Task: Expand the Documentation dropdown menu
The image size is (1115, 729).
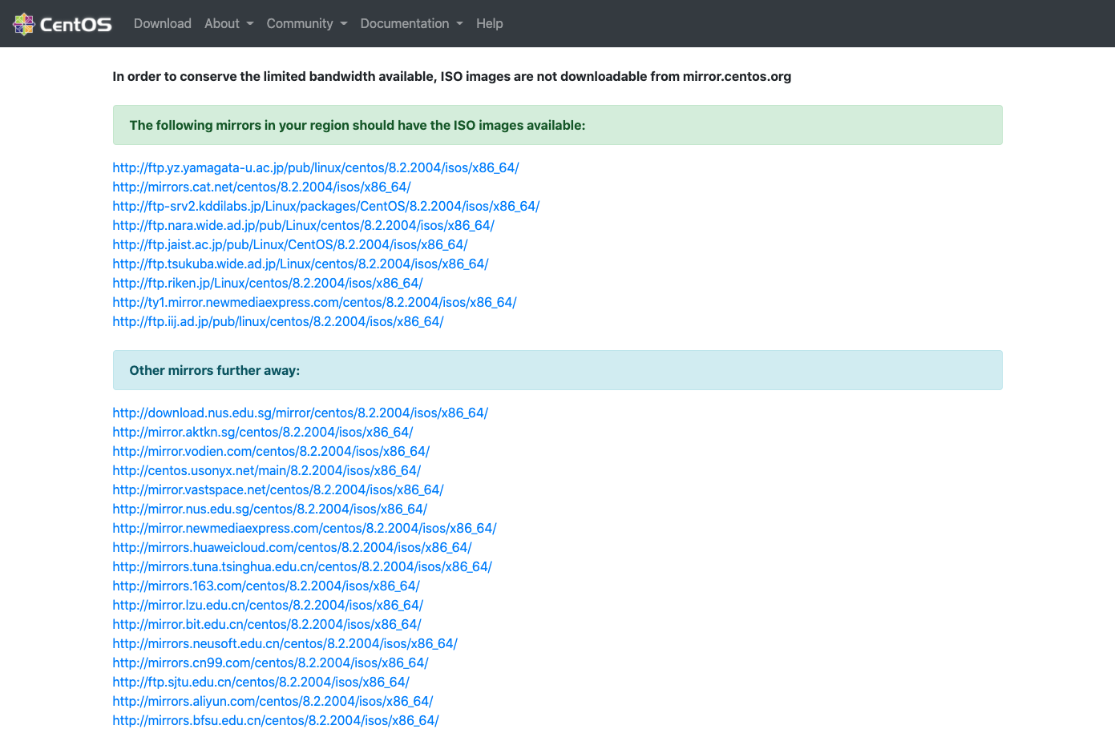Action: click(x=411, y=24)
